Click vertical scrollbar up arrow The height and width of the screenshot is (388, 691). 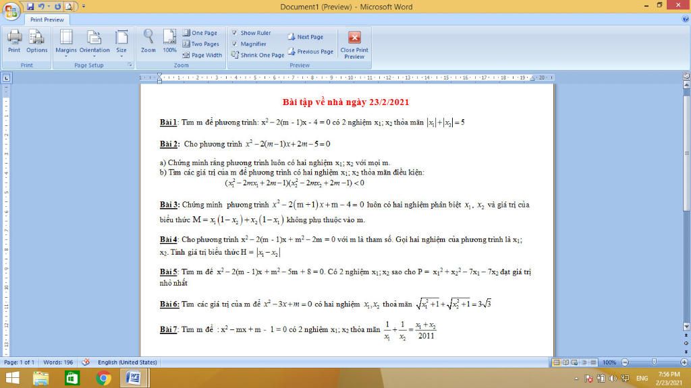[x=686, y=84]
